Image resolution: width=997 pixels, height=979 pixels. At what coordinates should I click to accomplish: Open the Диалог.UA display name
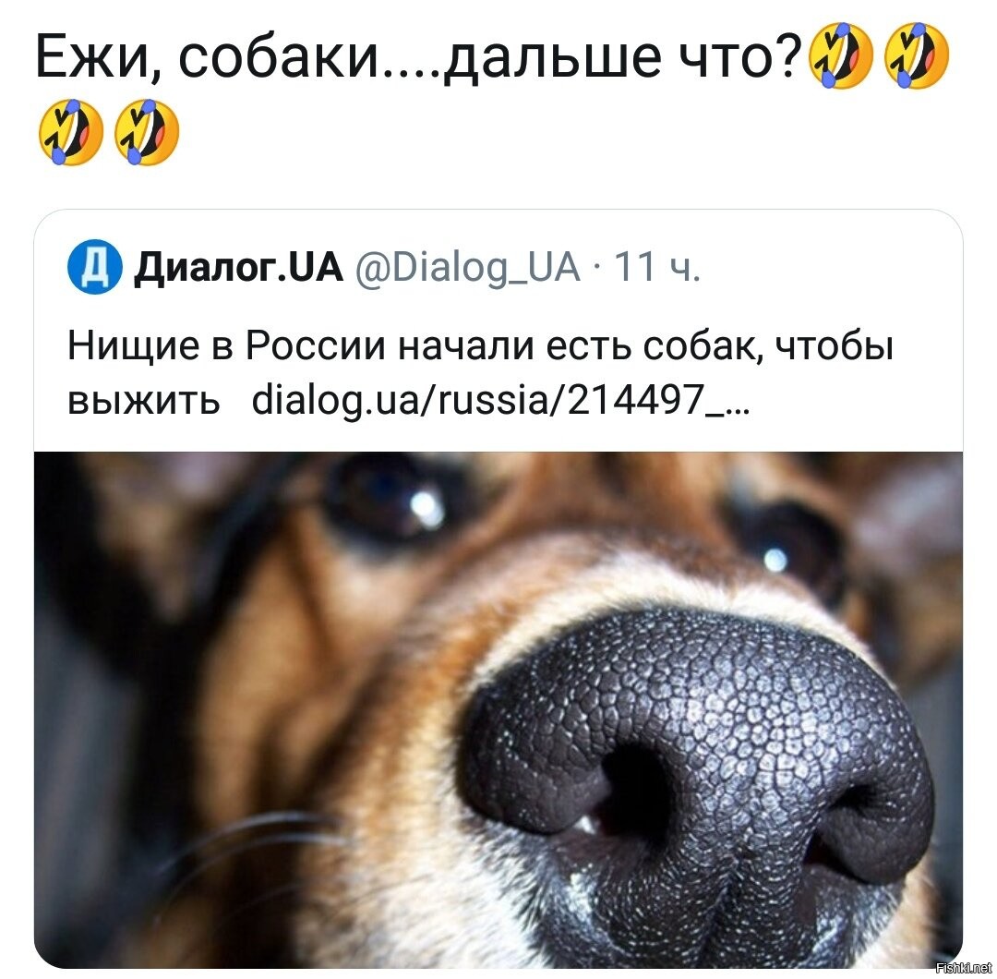pos(238,267)
